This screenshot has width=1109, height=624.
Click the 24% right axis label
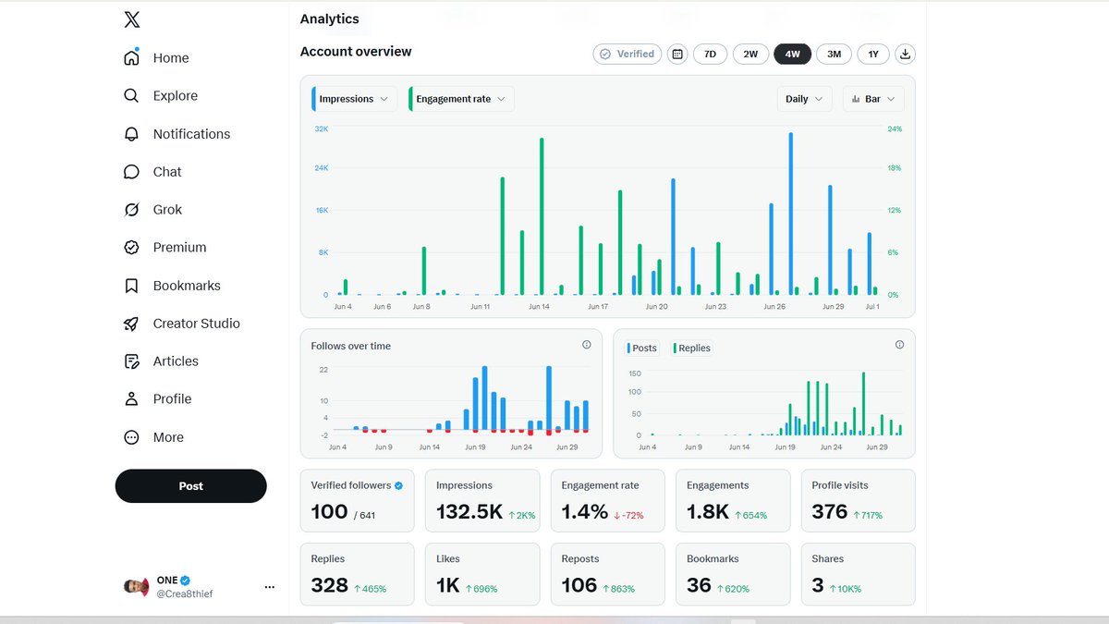[x=895, y=128]
